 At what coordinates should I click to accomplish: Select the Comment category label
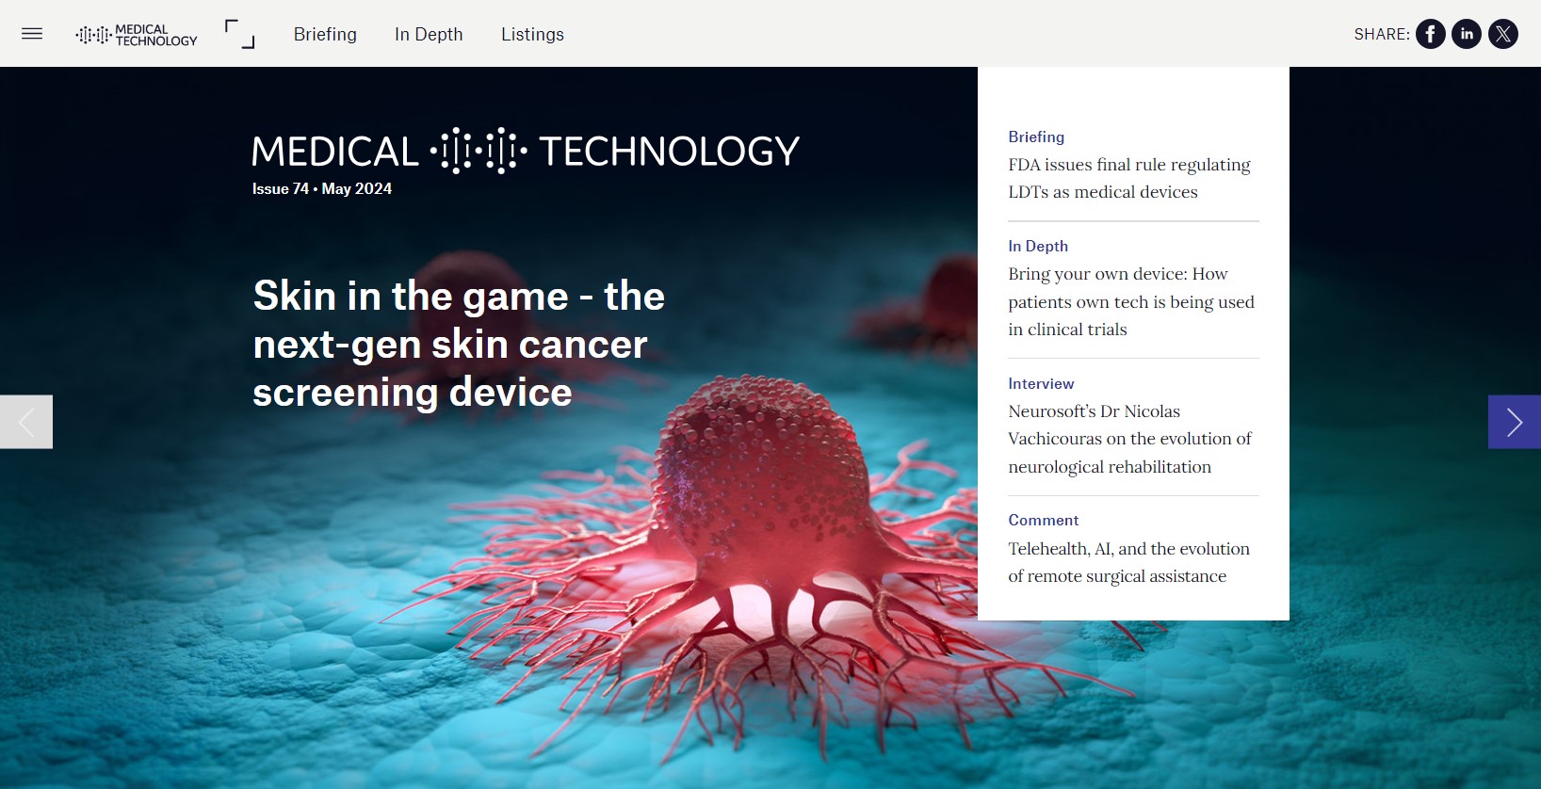tap(1043, 520)
